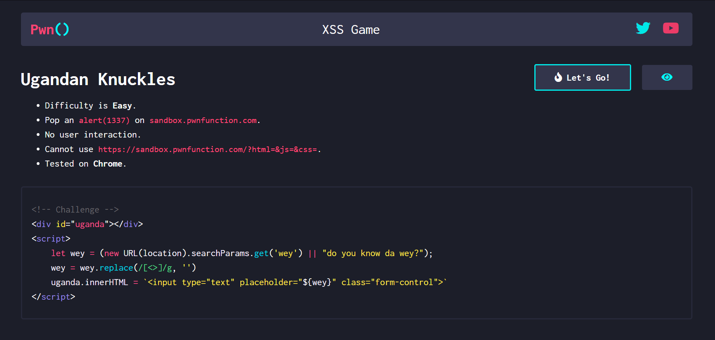Open the Twitter bird icon link
The height and width of the screenshot is (340, 715).
coord(643,28)
